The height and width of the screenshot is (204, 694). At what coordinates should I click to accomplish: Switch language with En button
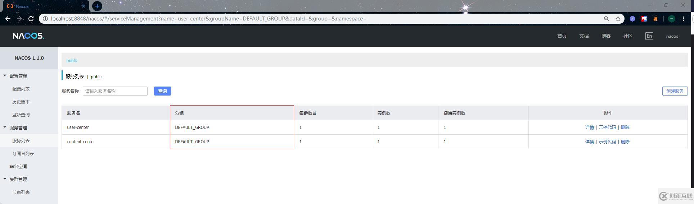(x=649, y=36)
